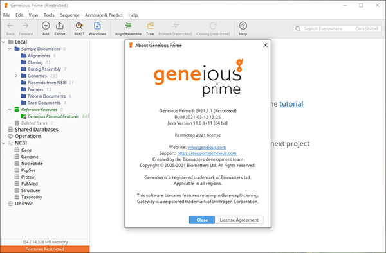This screenshot has height=253, width=386.
Task: Collapse the Local tree node
Action: tap(3, 42)
